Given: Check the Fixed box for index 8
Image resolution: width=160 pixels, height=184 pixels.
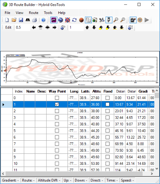Looking at the screenshot, I should tap(107, 150).
